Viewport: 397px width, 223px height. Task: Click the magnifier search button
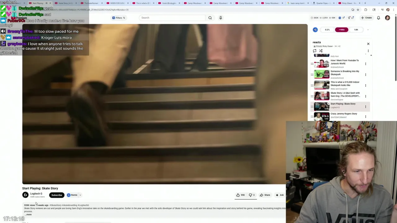[210, 18]
